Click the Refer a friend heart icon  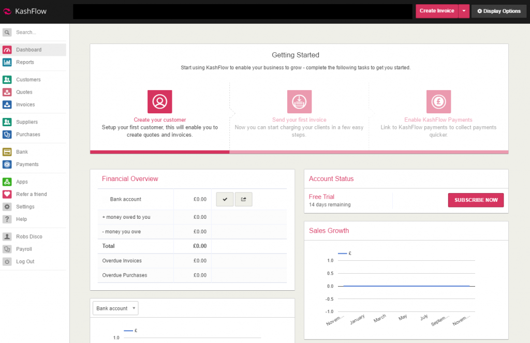(x=7, y=194)
